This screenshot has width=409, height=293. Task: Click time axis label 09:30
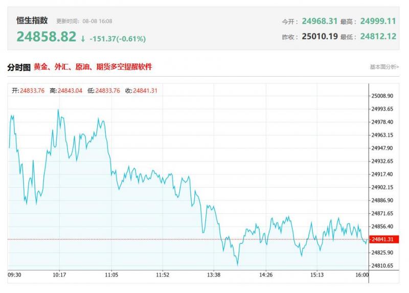pyautogui.click(x=14, y=275)
